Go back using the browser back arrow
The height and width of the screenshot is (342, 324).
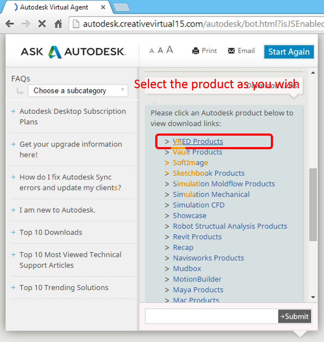(10, 24)
